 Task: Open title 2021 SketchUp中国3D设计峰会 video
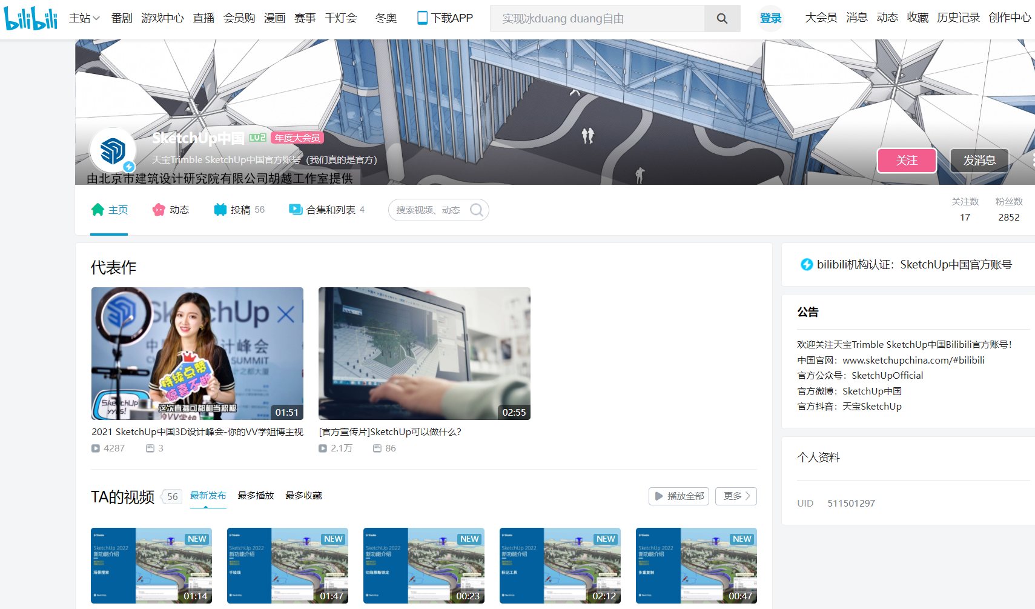tap(197, 431)
